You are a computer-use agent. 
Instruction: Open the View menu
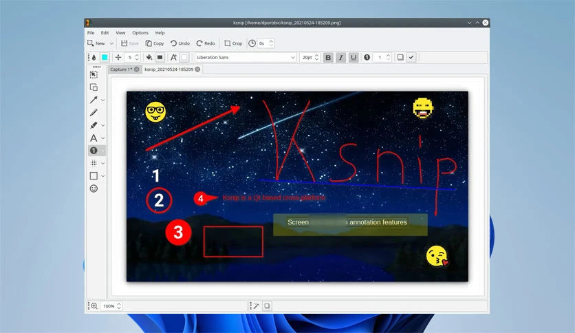pyautogui.click(x=120, y=32)
